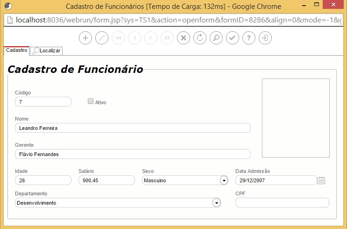347x229 pixels.
Task: Click the employee photo placeholder box
Action: click(296, 118)
